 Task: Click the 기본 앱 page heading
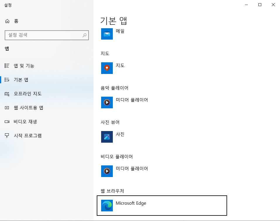[114, 21]
